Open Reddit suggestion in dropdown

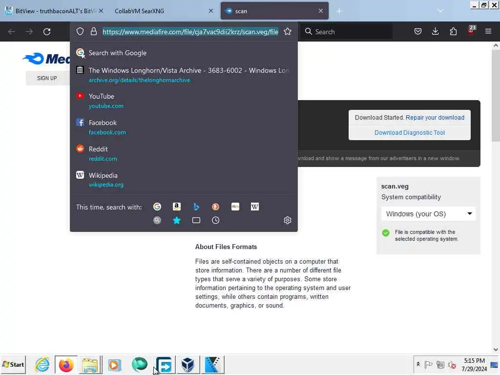[x=184, y=153]
